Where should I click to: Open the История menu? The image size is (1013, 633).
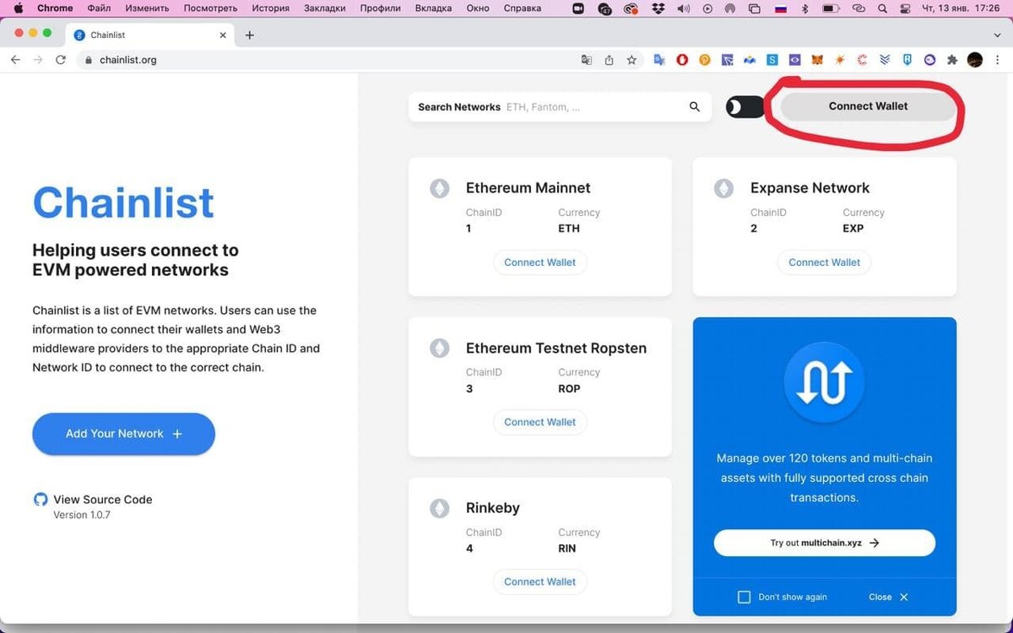click(270, 8)
